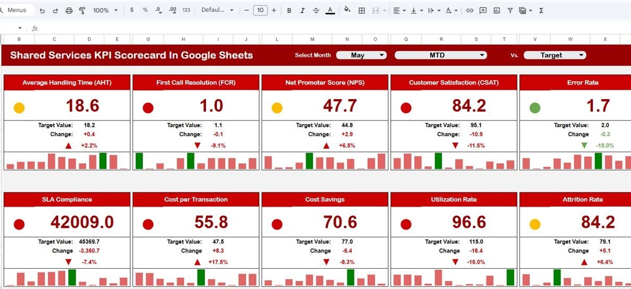
Task: Increase font size with plus button
Action: 274,10
